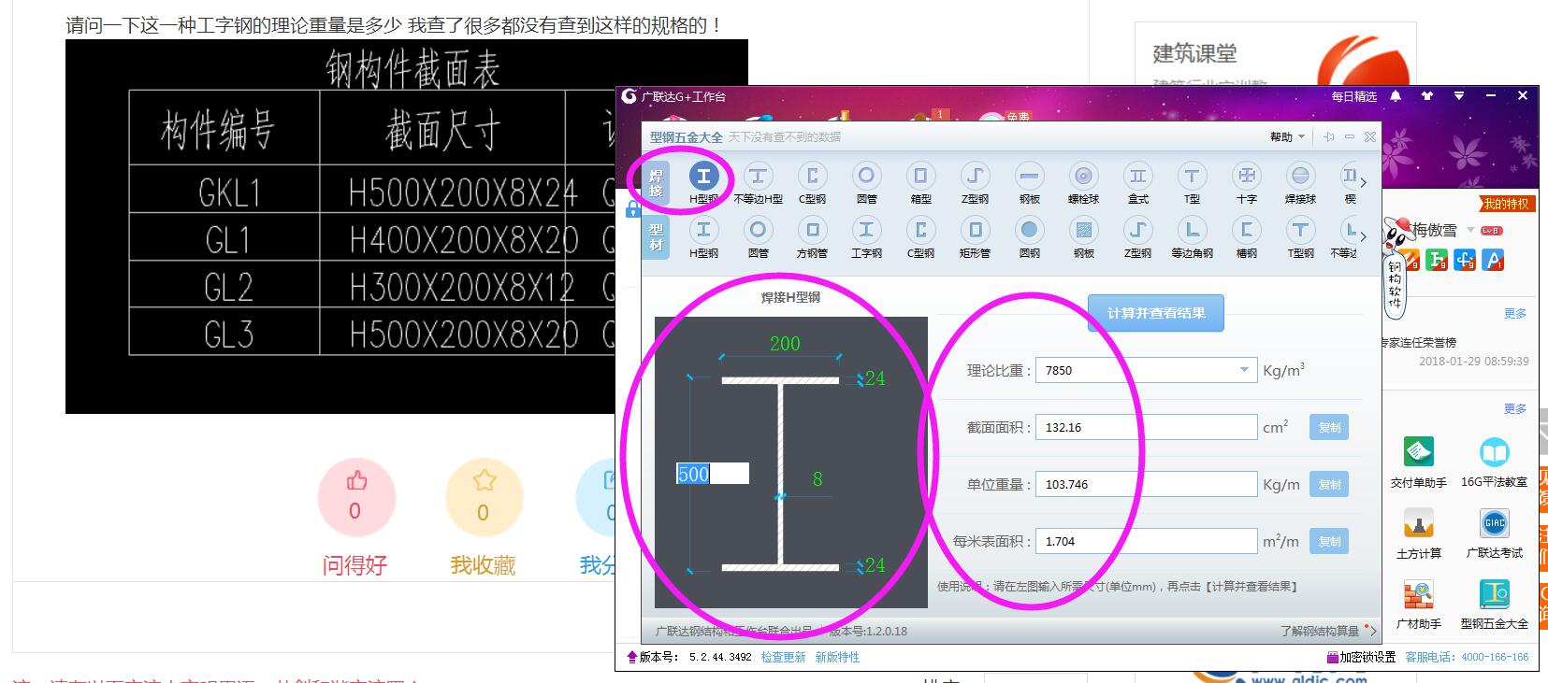Select the welded T型 icon
Image resolution: width=1548 pixels, height=683 pixels.
pyautogui.click(x=1192, y=177)
